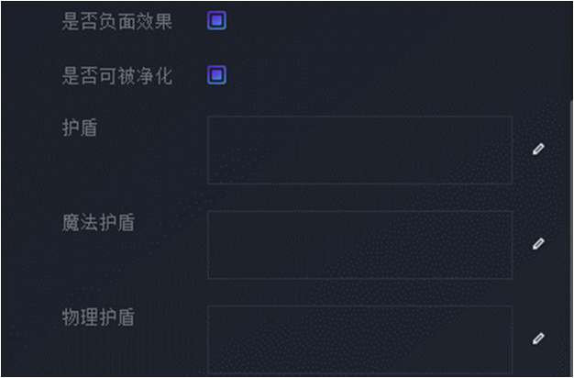Open the 护盾 expression editor via pencil

coord(538,149)
